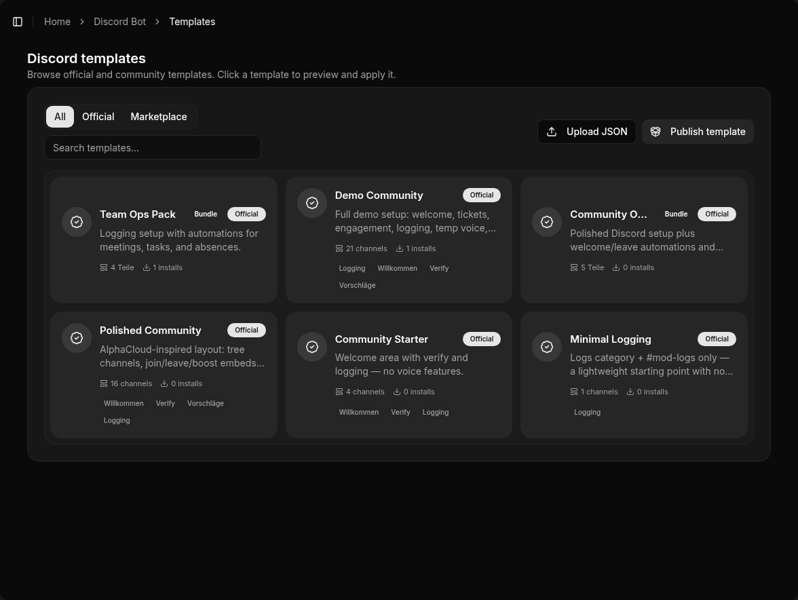This screenshot has width=798, height=600.
Task: Go to Home breadcrumb
Action: pyautogui.click(x=57, y=22)
